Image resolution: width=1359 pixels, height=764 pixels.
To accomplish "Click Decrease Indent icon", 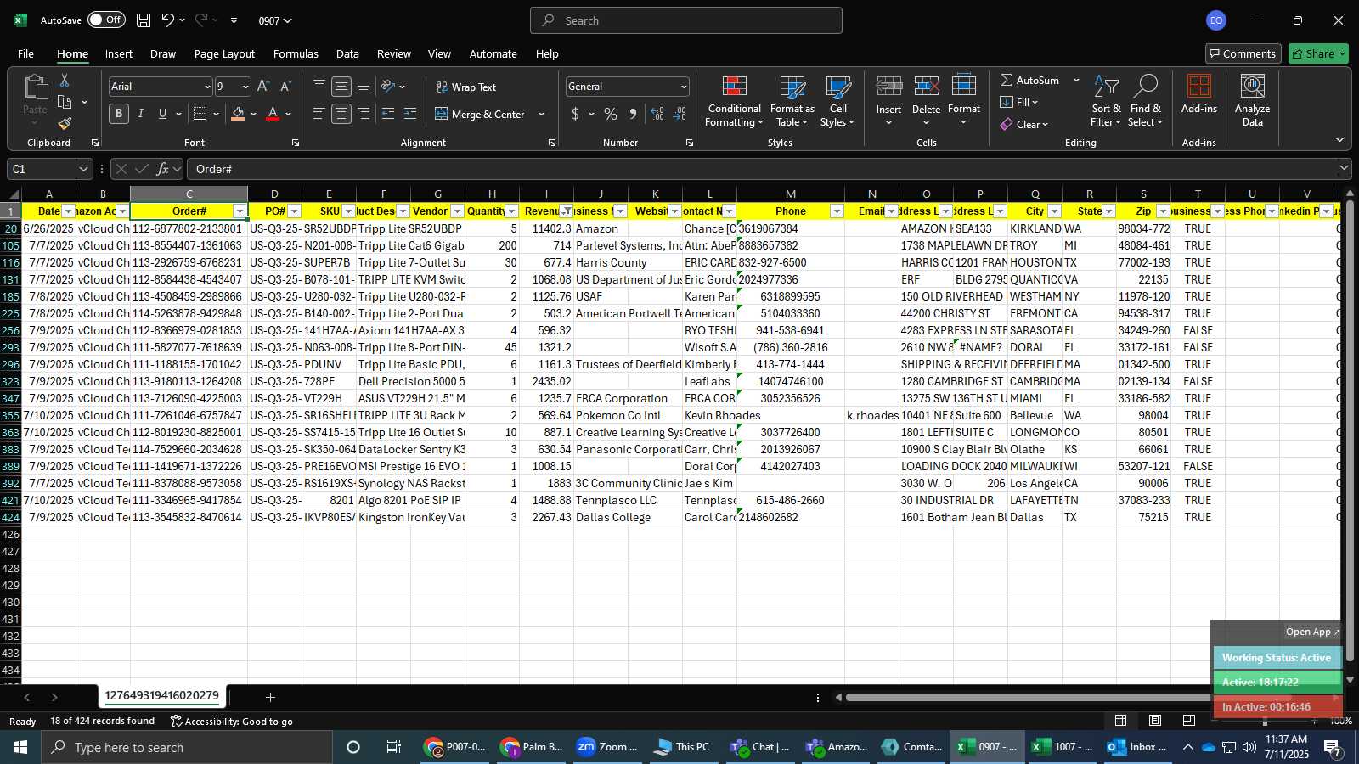I will tap(388, 114).
